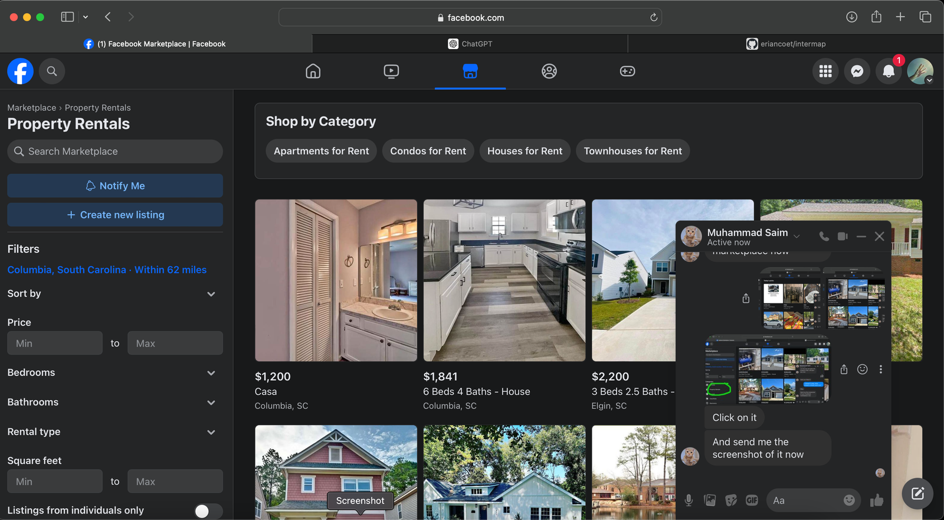Open the Gaming controller icon
This screenshot has height=520, width=944.
pos(627,71)
